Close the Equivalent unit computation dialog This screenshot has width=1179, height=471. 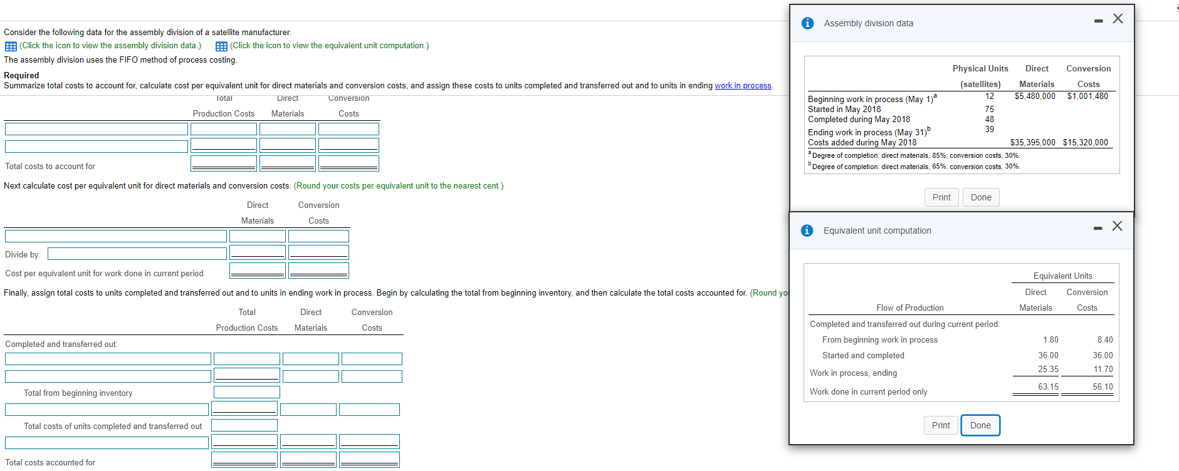[x=1118, y=226]
